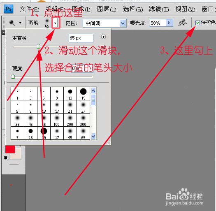Open the 图像(I) menu
The width and height of the screenshot is (216, 211).
pyautogui.click(x=81, y=9)
